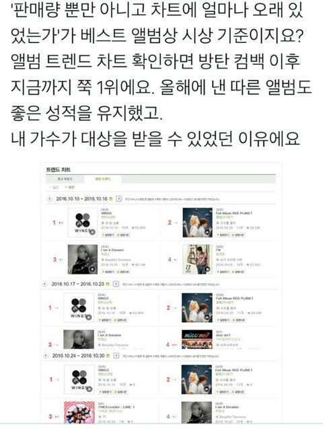Open TWICEcoaster LANE 1 album thumbnail
The image size is (323, 429).
point(79,412)
